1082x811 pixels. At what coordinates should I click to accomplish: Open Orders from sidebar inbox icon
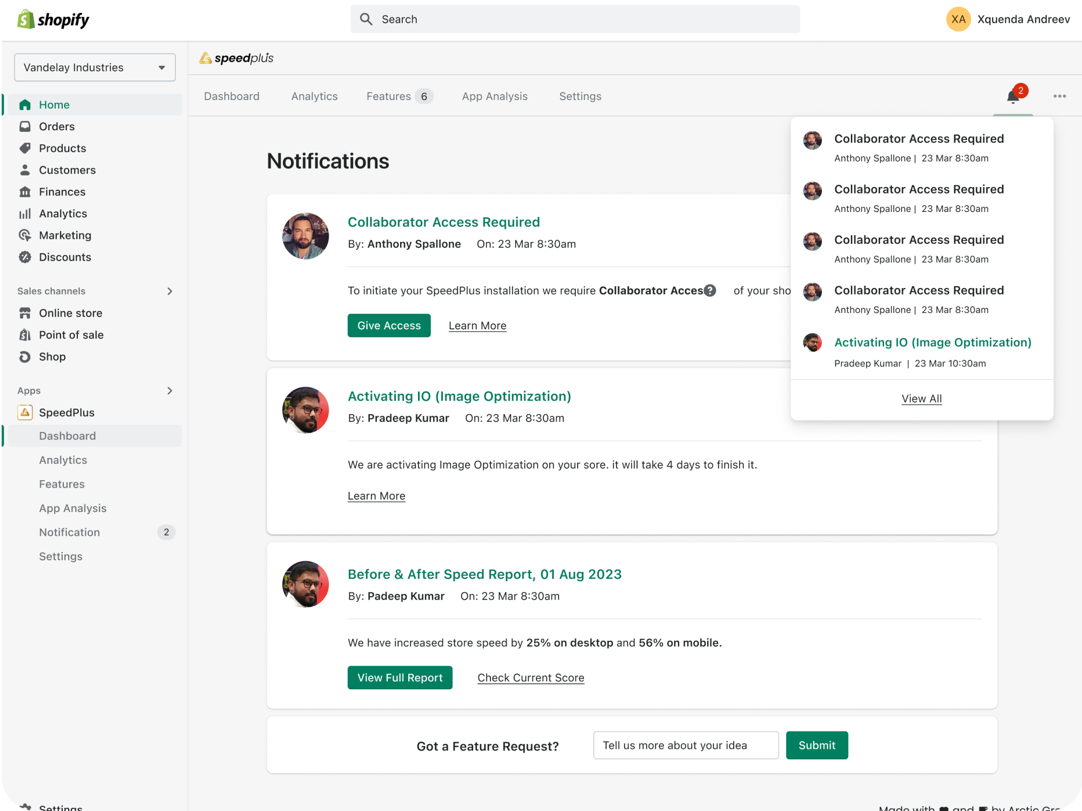click(25, 127)
